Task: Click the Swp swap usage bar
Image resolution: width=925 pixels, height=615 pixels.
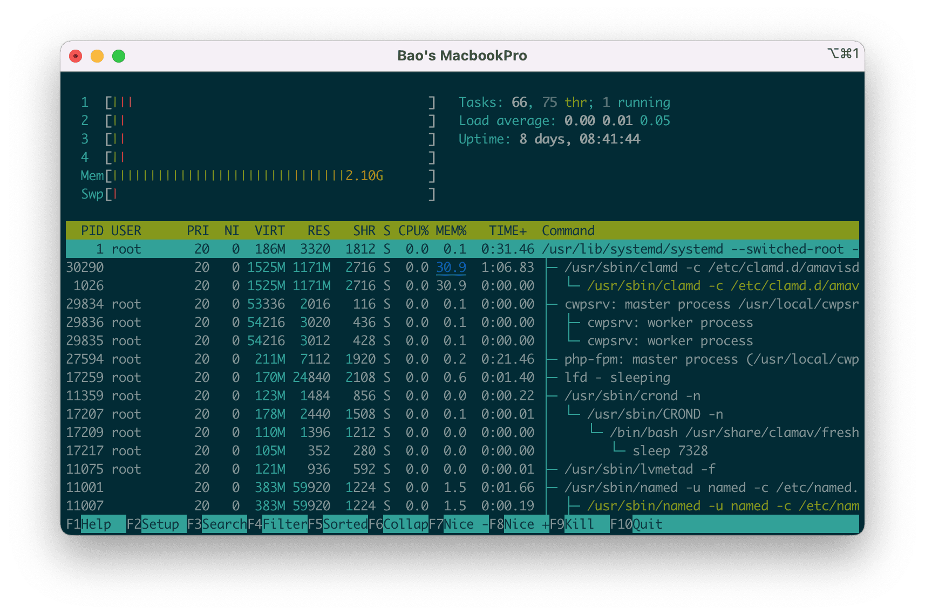Action: 259,194
